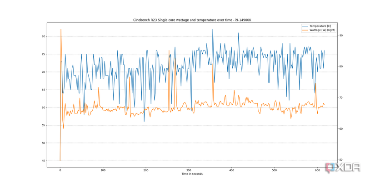
Task: Click left axis tick label 80
Action: point(44,36)
